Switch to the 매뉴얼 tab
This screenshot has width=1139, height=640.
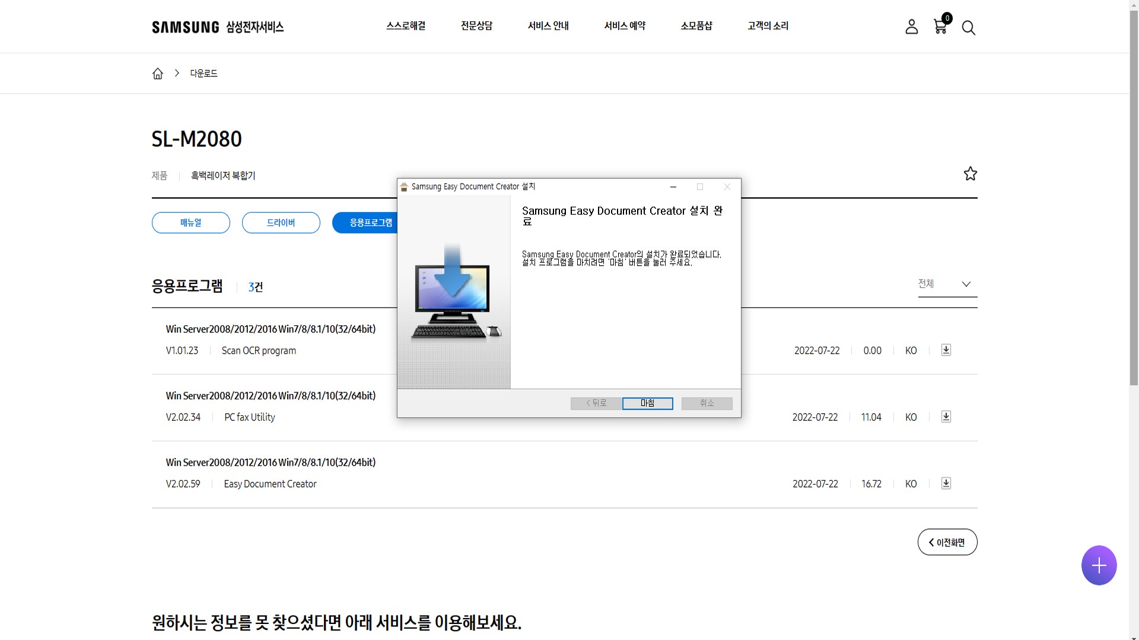191,223
